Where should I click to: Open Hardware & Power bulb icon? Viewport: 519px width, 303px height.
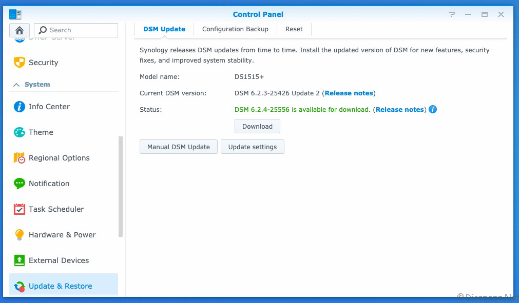tap(20, 235)
